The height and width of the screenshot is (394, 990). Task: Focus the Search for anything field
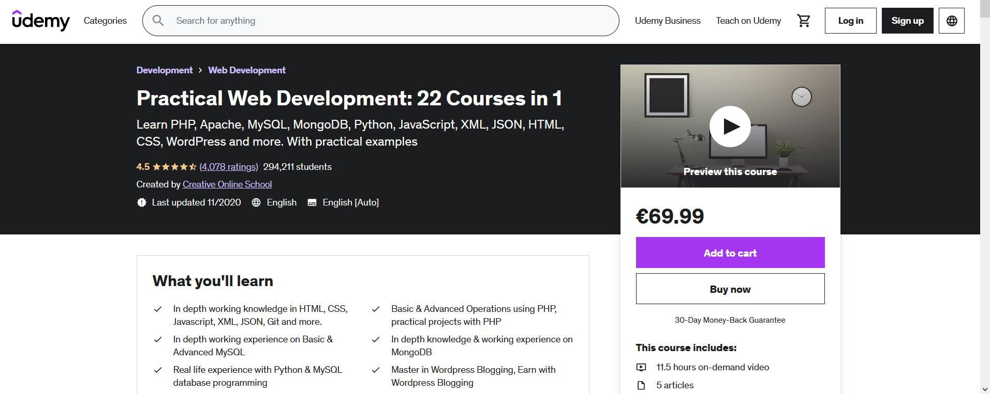tap(380, 21)
